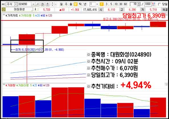Click the stock search magnifier icon
Viewport: 169px width, 119px height.
pos(38,4)
